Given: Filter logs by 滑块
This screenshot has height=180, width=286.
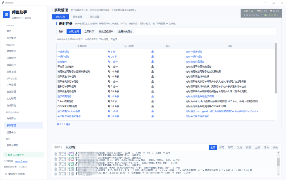Looking at the screenshot, I should pyautogui.click(x=266, y=147).
